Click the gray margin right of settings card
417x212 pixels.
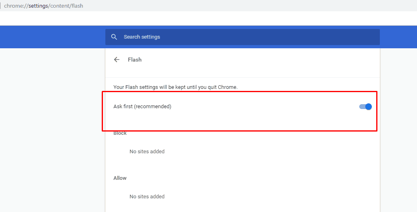pyautogui.click(x=399, y=130)
